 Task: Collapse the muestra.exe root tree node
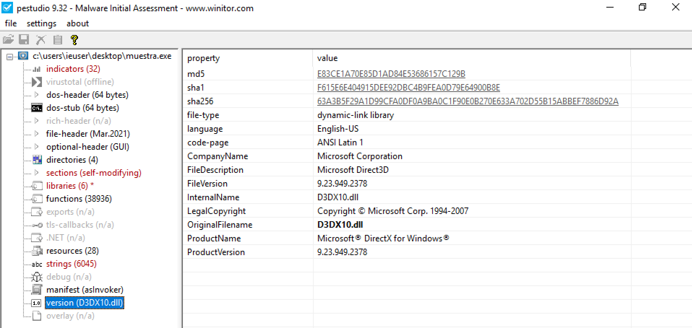[10, 56]
